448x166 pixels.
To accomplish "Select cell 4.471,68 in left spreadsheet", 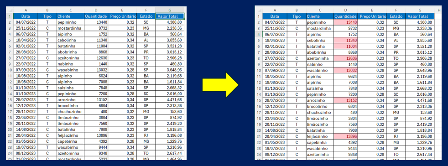I will (170, 100).
